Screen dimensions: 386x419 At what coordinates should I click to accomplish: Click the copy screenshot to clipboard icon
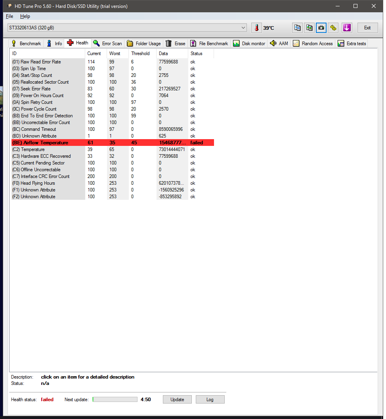click(x=310, y=28)
